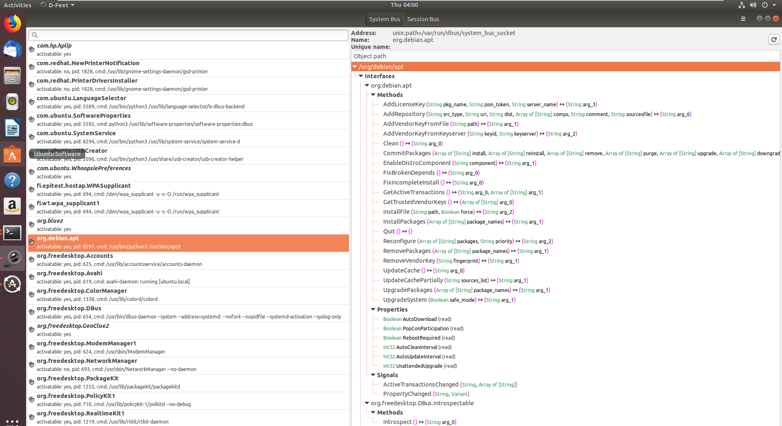Collapse the Properties section under org.debian.apt
The height and width of the screenshot is (426, 782).
(373, 310)
